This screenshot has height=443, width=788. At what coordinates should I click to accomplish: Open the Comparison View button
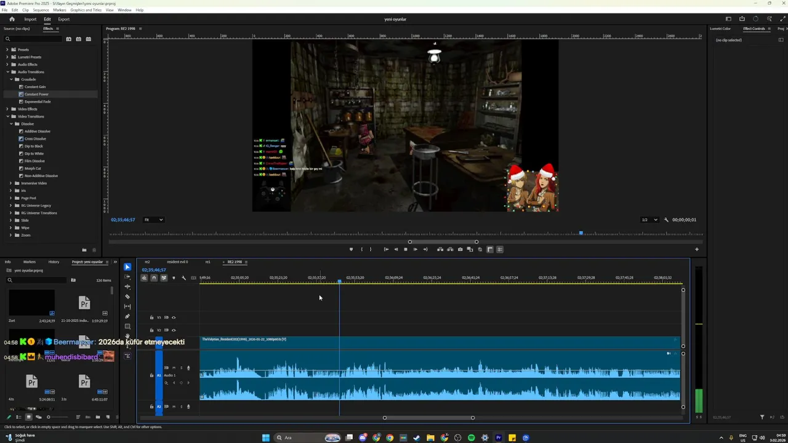pyautogui.click(x=470, y=249)
